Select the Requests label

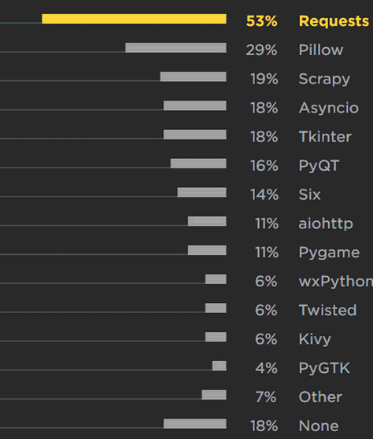(334, 21)
